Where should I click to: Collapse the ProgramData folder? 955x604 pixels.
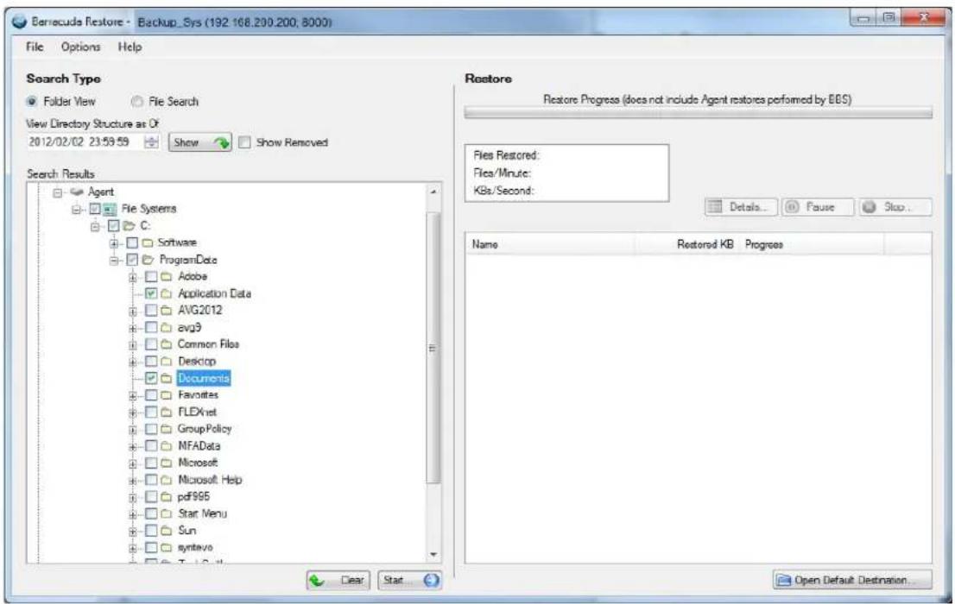[114, 261]
